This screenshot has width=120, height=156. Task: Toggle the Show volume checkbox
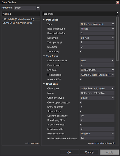coord(81,111)
